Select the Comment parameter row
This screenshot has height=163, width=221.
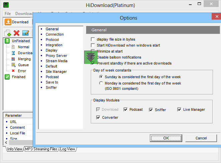(x=18, y=127)
